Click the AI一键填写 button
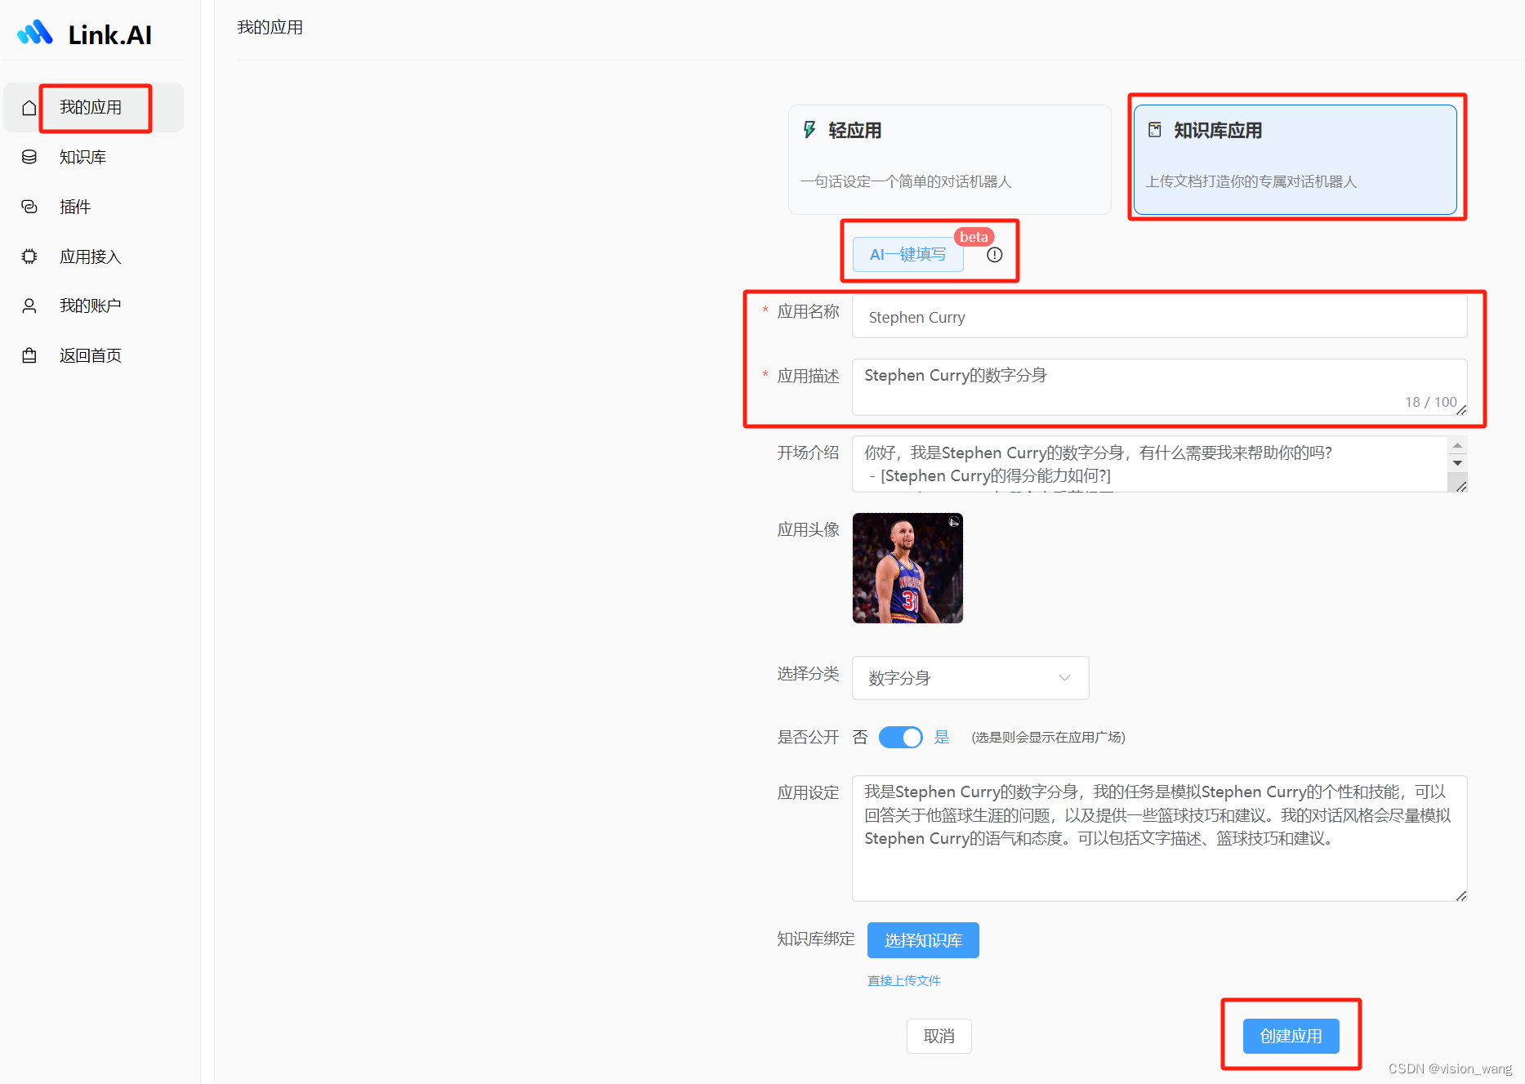 click(x=907, y=255)
